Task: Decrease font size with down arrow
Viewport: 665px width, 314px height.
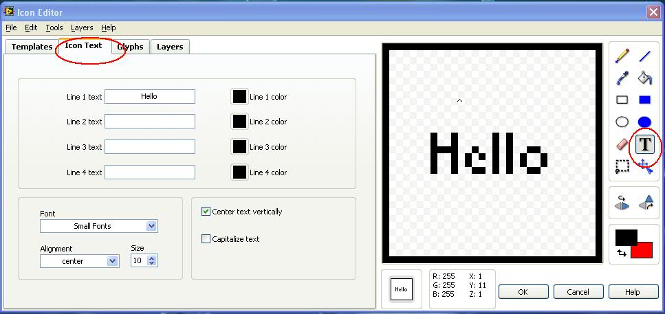Action: pos(152,264)
